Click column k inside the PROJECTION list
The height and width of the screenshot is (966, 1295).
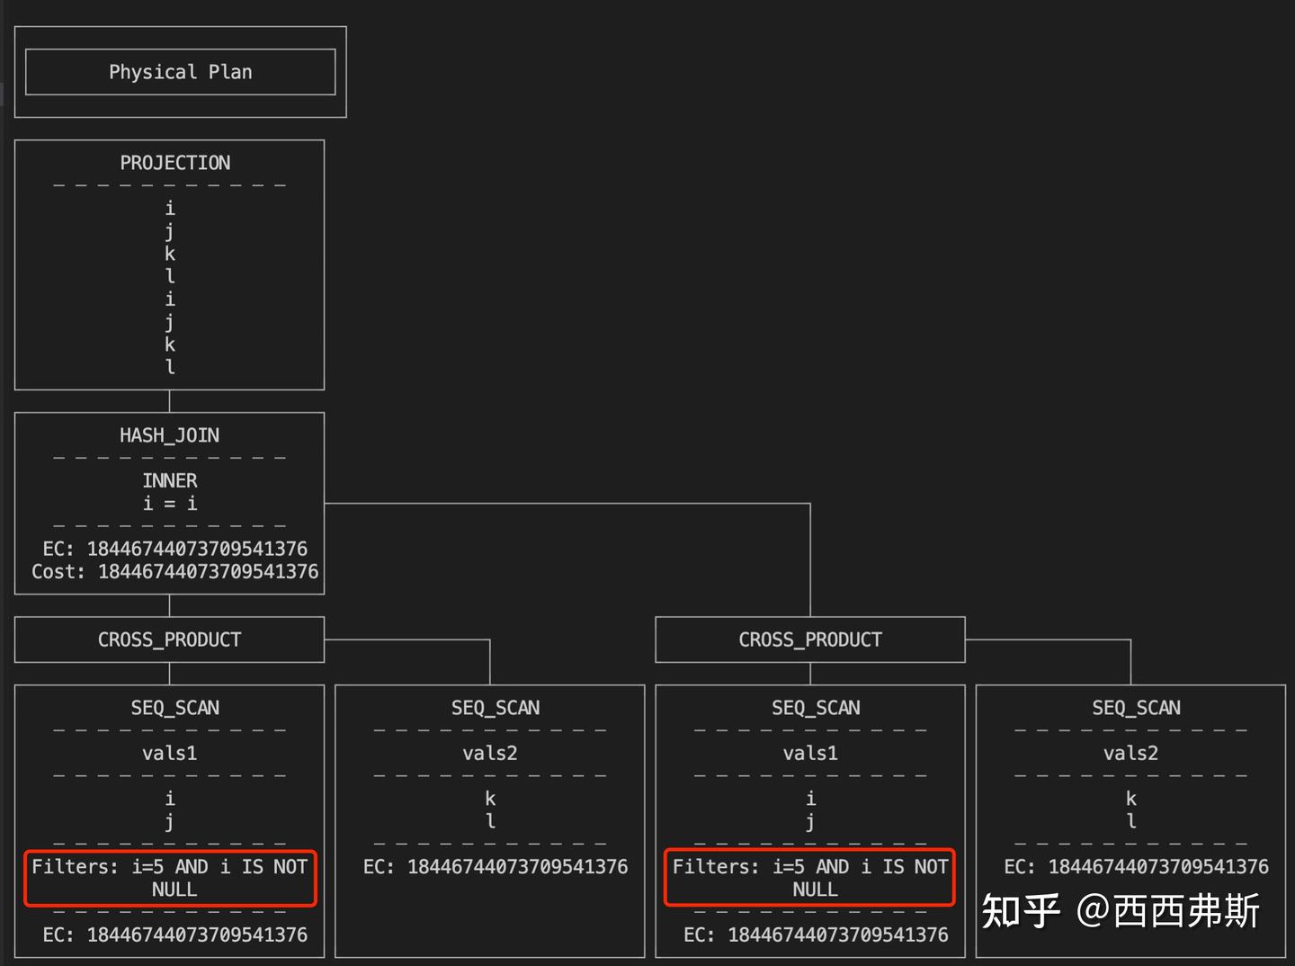[x=169, y=254]
